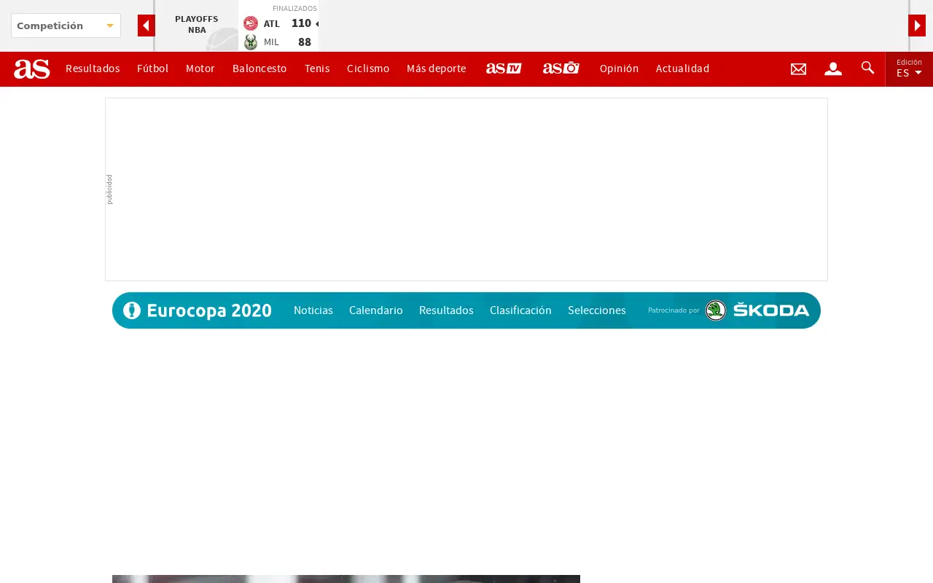Viewport: 933px width, 583px height.
Task: Click the Skoda sponsor logo
Action: pyautogui.click(x=757, y=310)
